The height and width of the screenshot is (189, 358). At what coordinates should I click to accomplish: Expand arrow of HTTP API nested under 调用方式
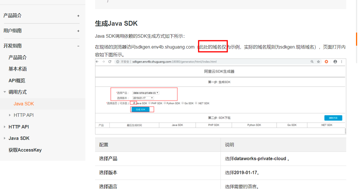point(10,115)
